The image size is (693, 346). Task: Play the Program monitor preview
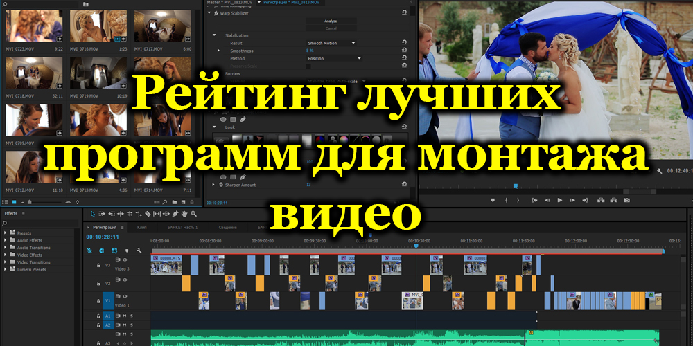coord(559,200)
